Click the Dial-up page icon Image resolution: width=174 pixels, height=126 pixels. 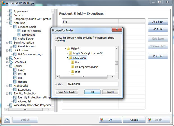click(x=15, y=74)
